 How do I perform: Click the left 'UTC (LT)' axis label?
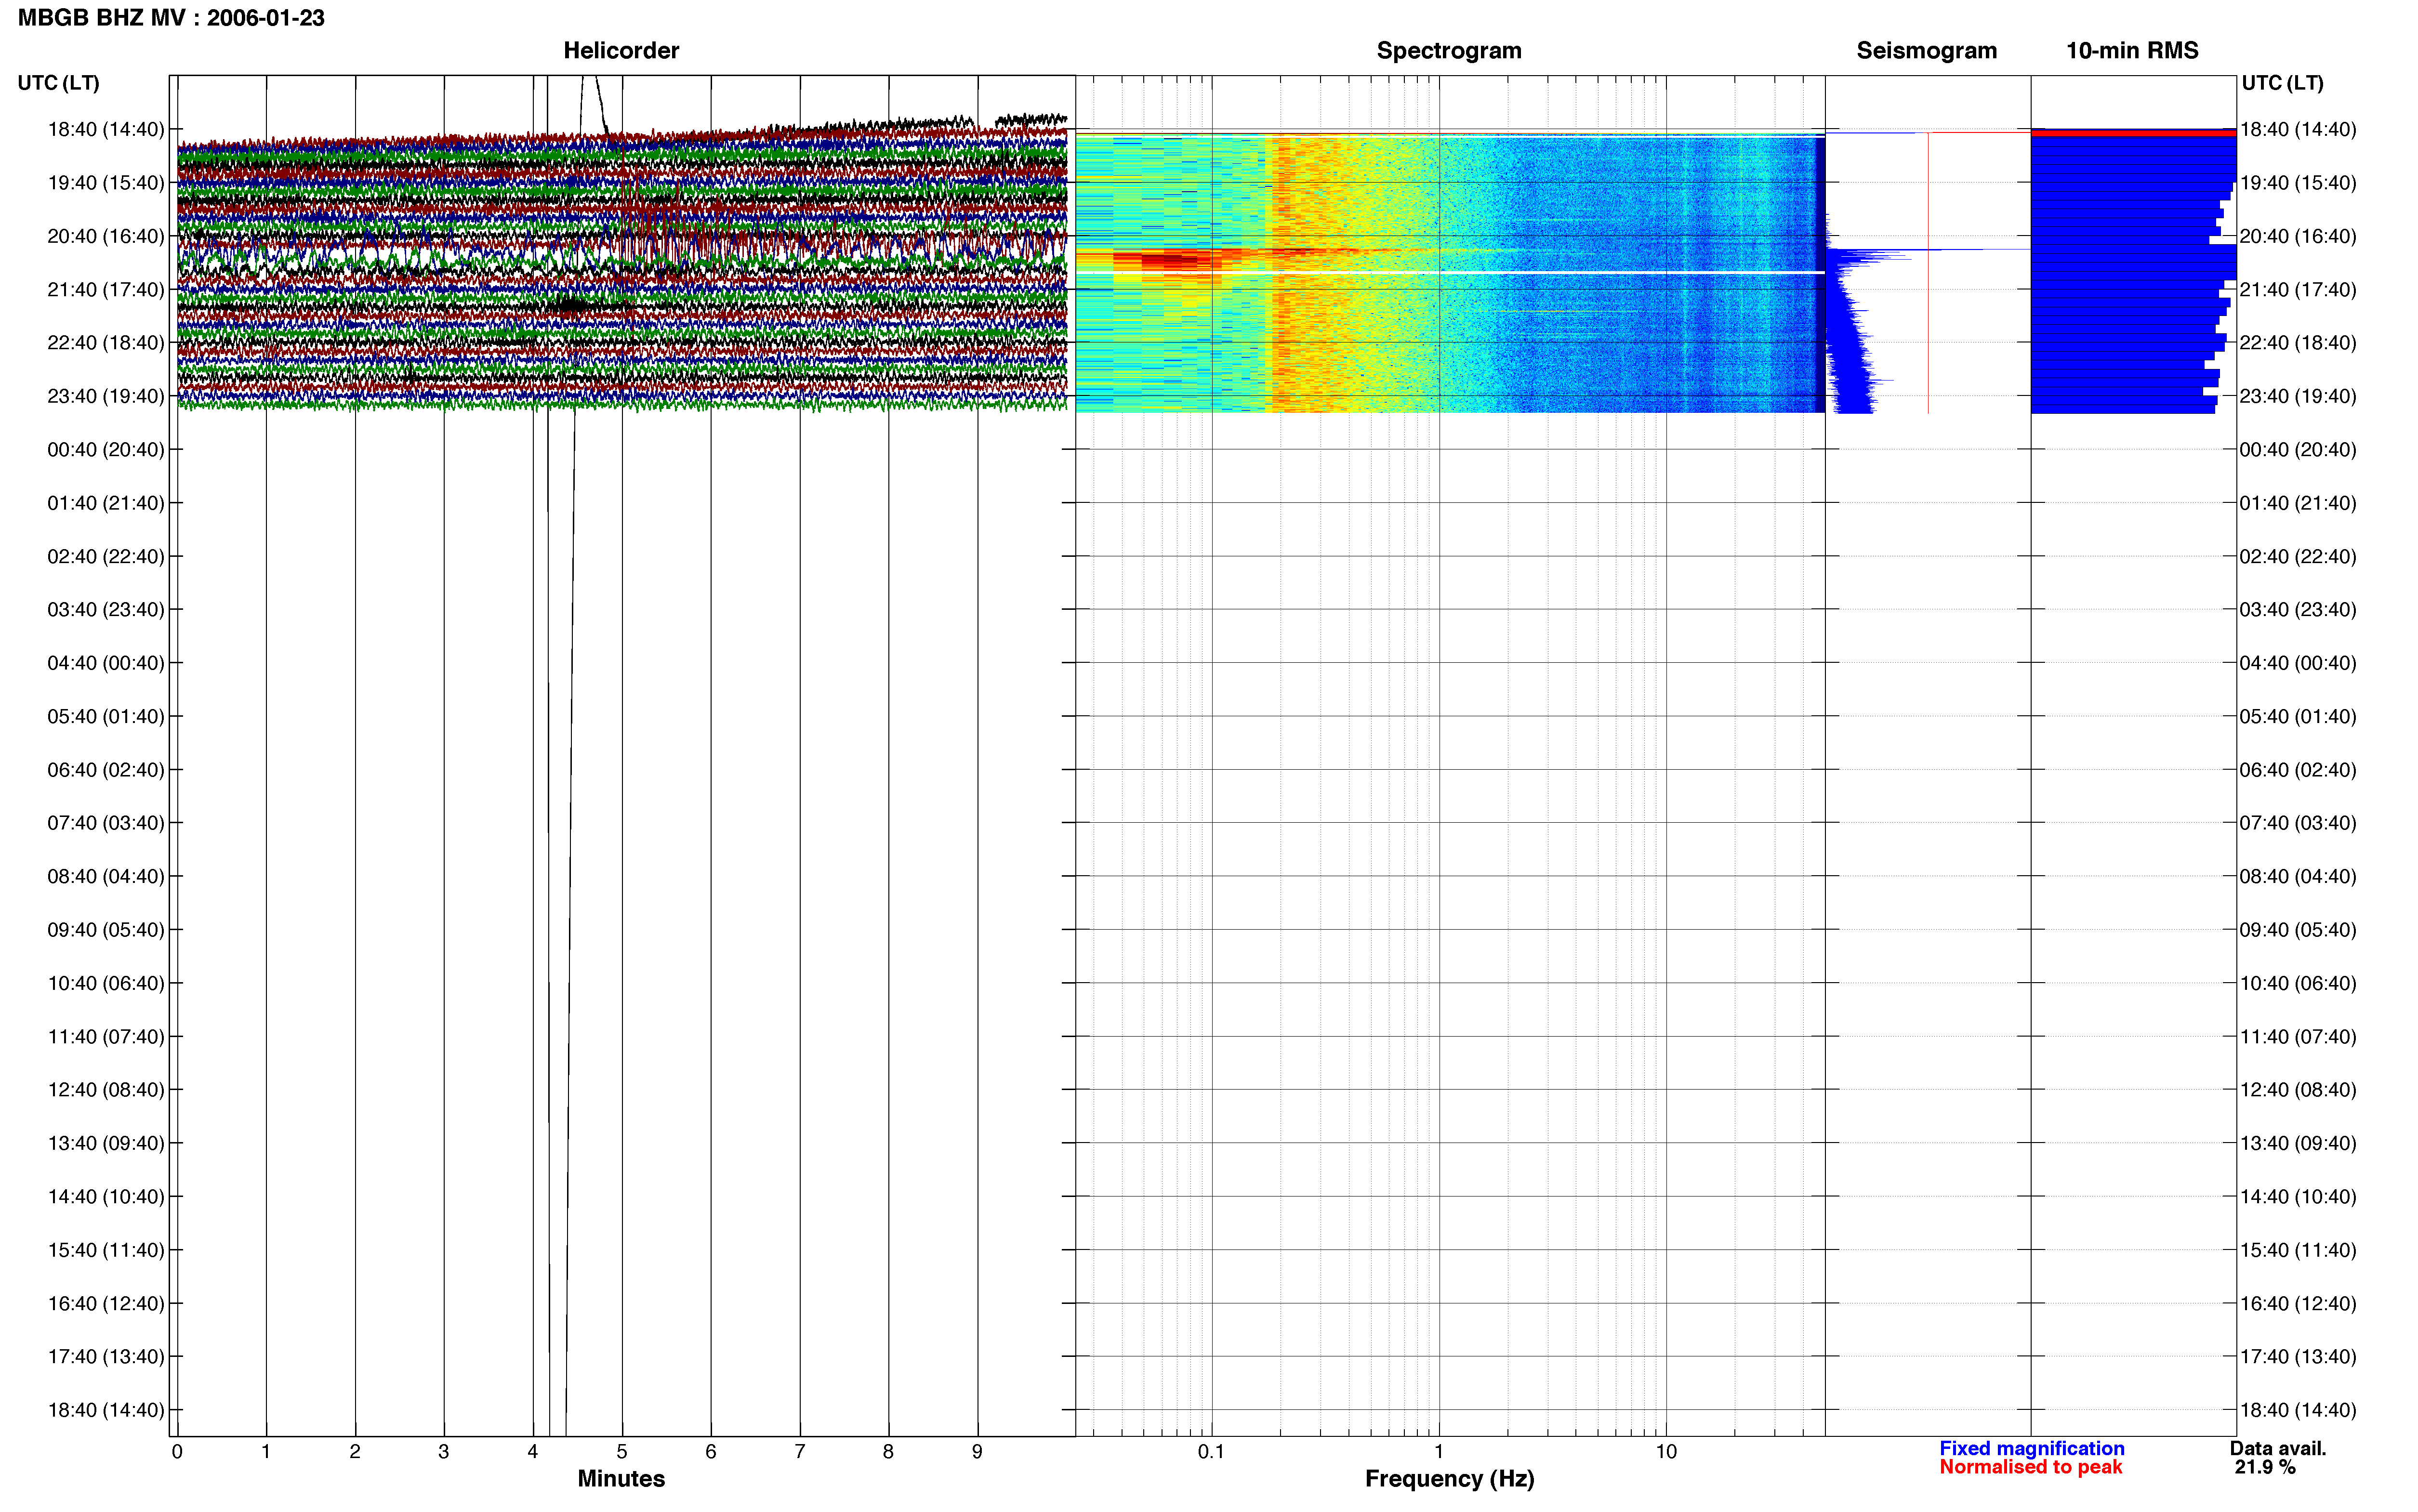coord(59,83)
